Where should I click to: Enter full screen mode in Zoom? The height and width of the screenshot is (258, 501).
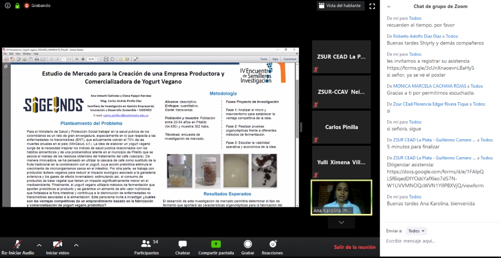(x=372, y=6)
